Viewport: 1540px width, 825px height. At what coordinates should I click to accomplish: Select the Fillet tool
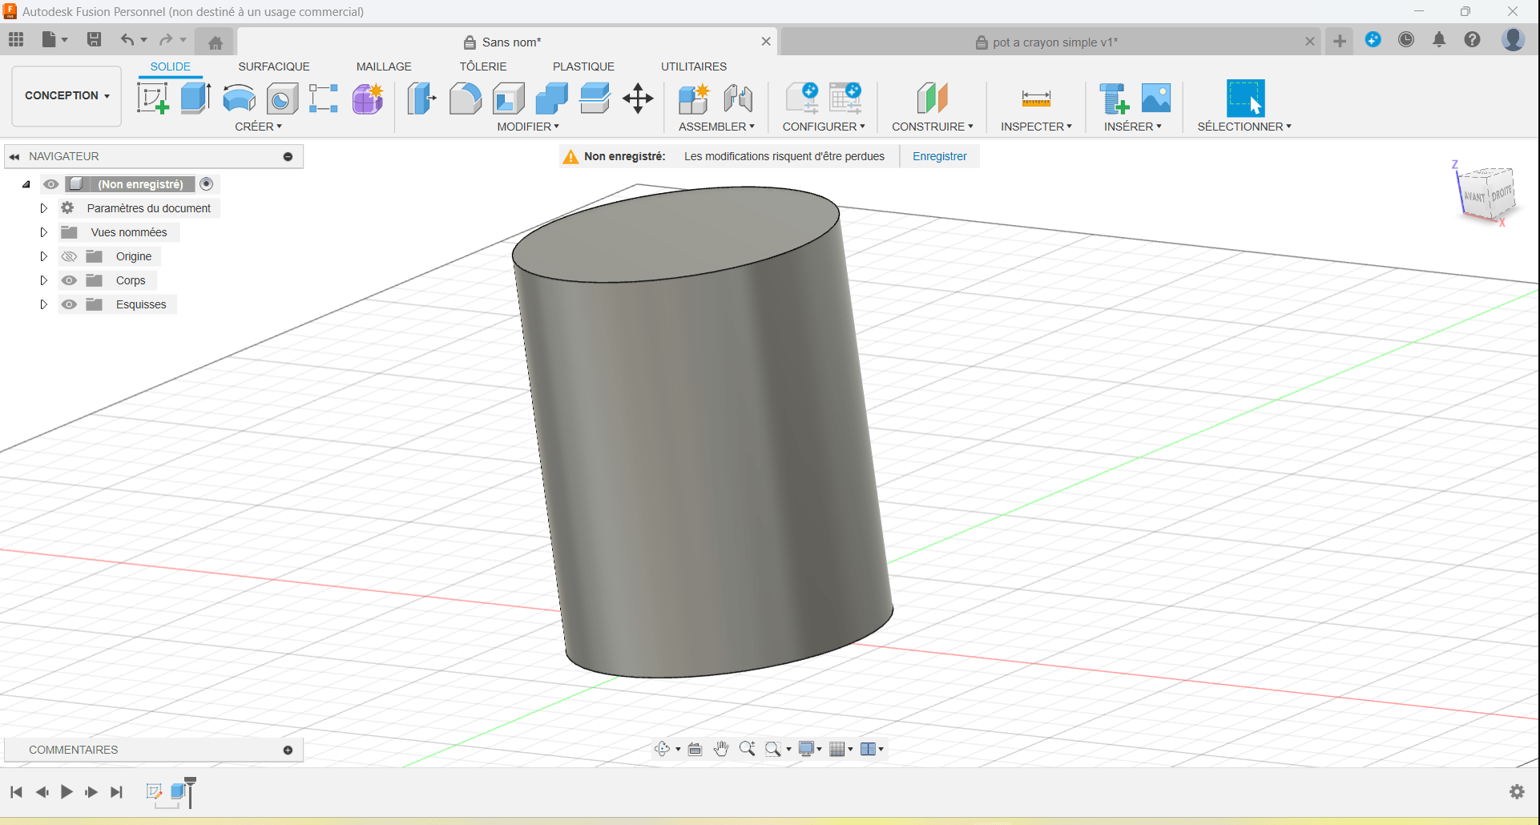pyautogui.click(x=465, y=99)
